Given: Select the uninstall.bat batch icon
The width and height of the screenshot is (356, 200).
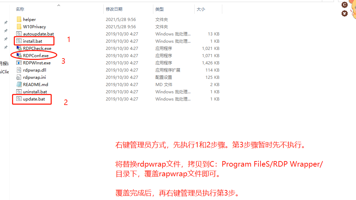Looking at the screenshot, I should click(19, 92).
